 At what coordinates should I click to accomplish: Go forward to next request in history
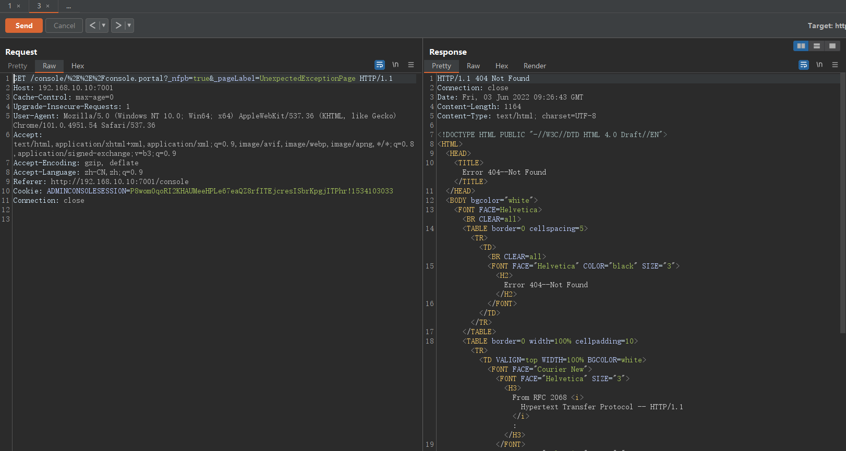point(118,25)
